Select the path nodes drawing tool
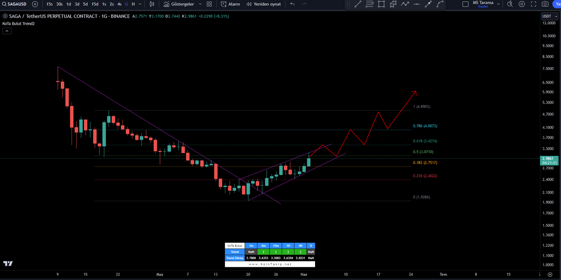The height and width of the screenshot is (280, 561). tap(393, 4)
